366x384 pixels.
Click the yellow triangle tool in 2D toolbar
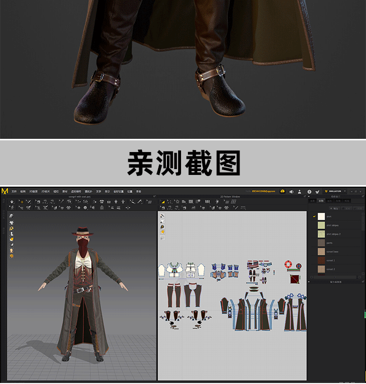click(x=163, y=201)
